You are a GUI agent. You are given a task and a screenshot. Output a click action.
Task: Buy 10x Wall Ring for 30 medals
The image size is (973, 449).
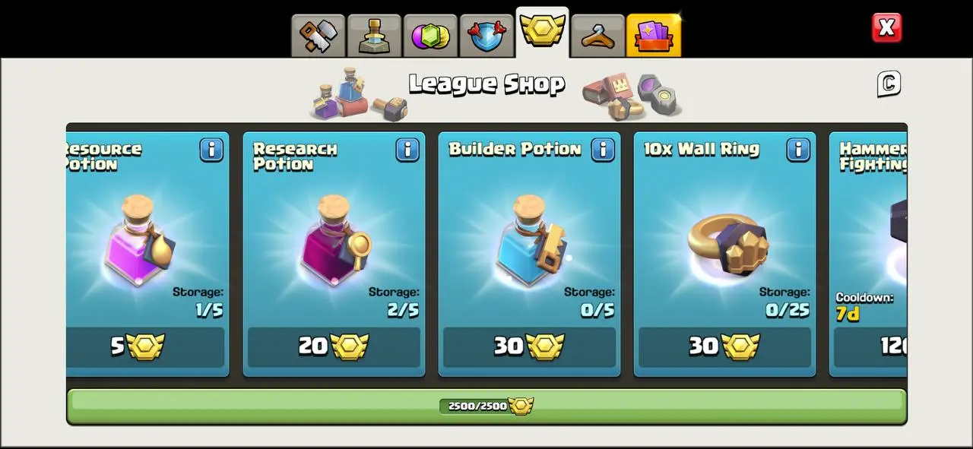click(x=724, y=347)
